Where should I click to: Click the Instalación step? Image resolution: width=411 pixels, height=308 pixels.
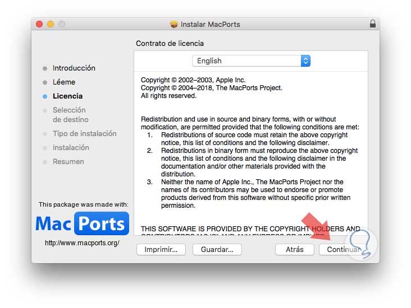click(71, 148)
